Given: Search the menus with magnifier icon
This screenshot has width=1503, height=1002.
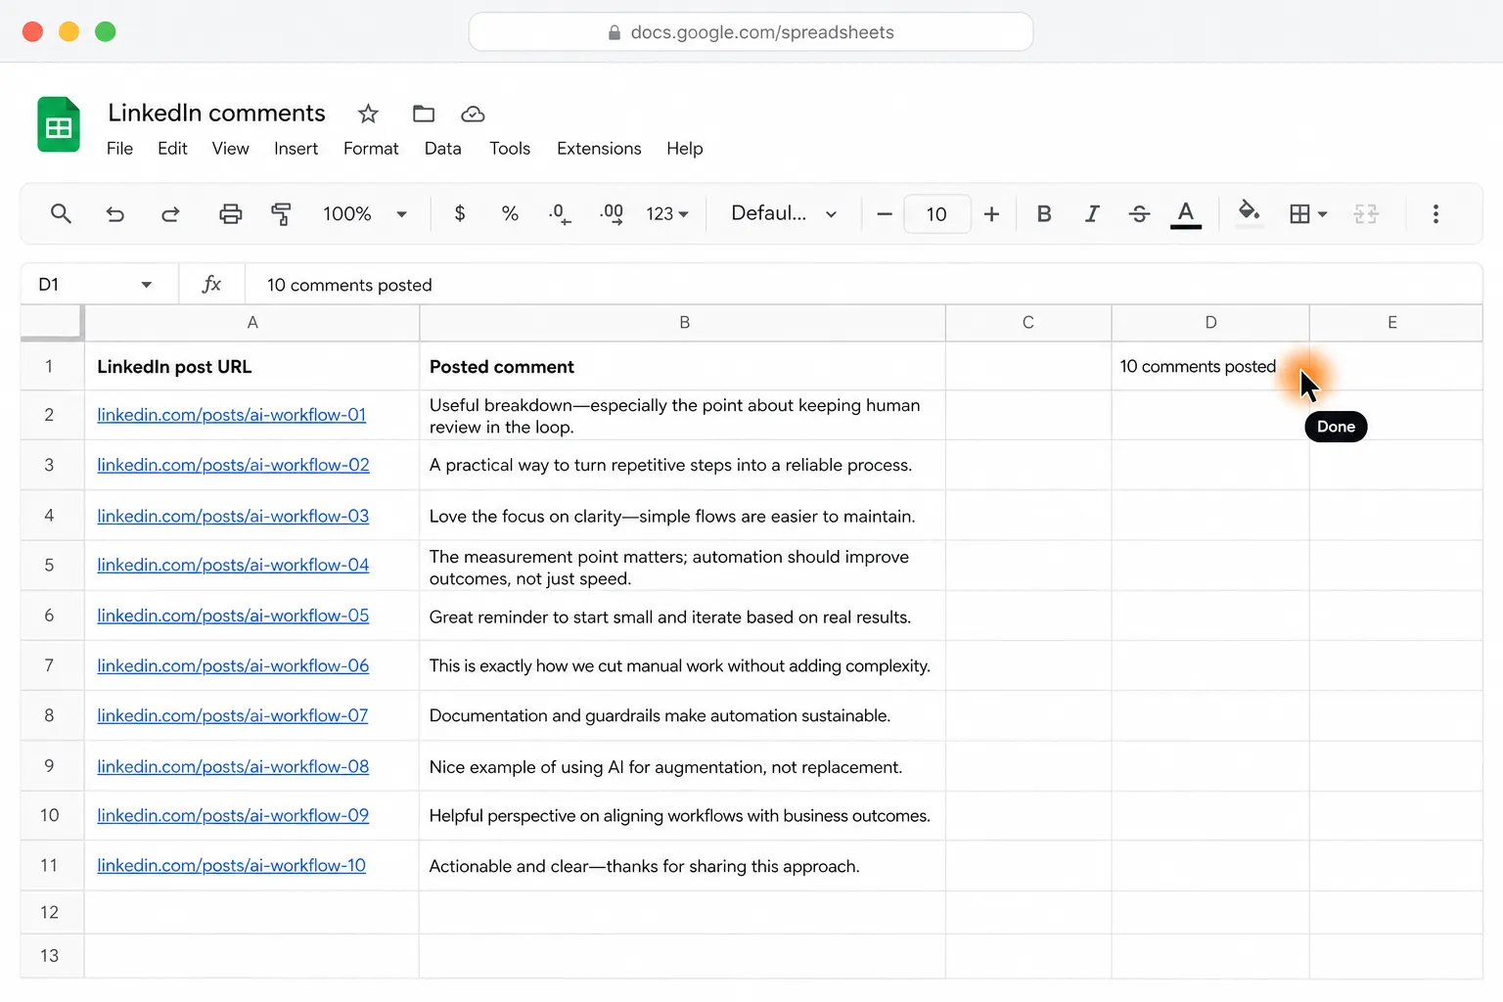Looking at the screenshot, I should coord(61,213).
